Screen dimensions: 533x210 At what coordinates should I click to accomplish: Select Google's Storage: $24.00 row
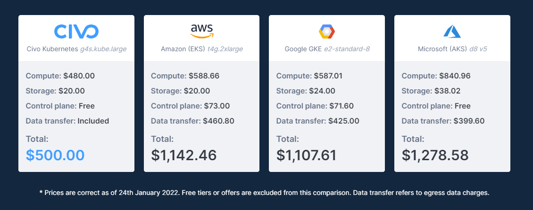(306, 91)
